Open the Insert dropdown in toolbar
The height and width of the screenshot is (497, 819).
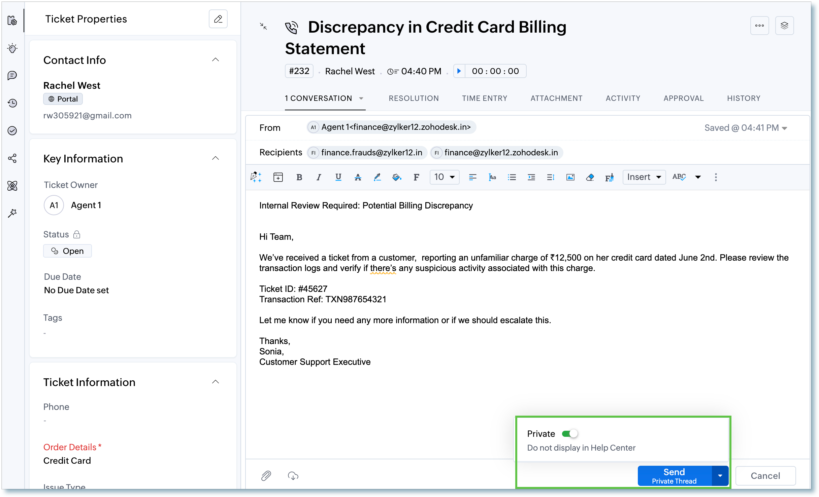(x=644, y=177)
